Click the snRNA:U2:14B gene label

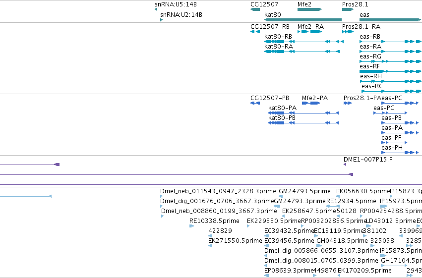pyautogui.click(x=181, y=15)
